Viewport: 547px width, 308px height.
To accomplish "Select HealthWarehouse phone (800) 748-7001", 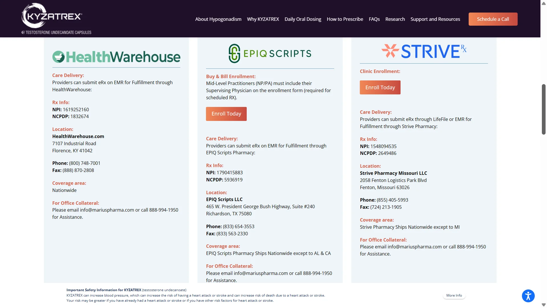I will tap(85, 163).
